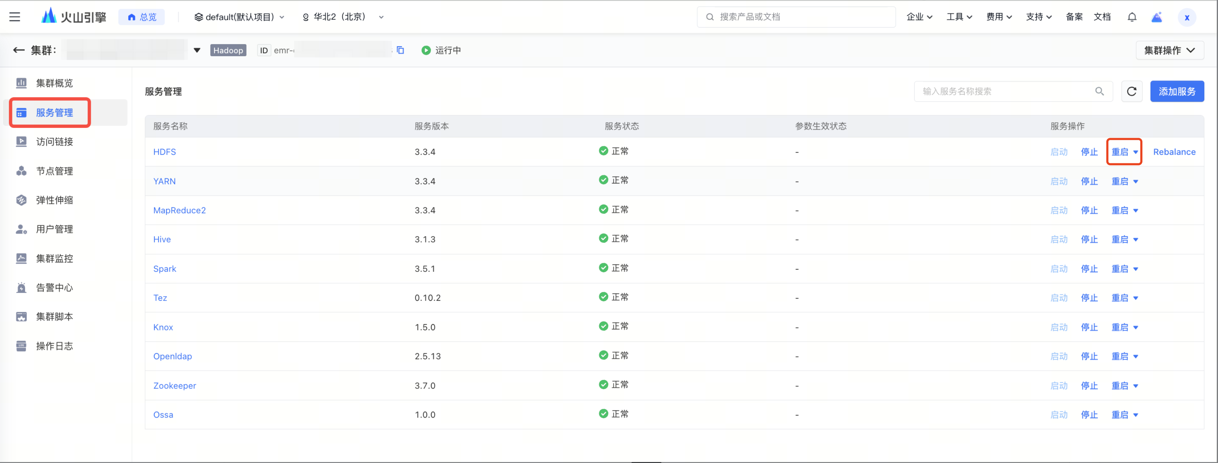Open the notifications bell
The width and height of the screenshot is (1218, 463).
[1131, 17]
